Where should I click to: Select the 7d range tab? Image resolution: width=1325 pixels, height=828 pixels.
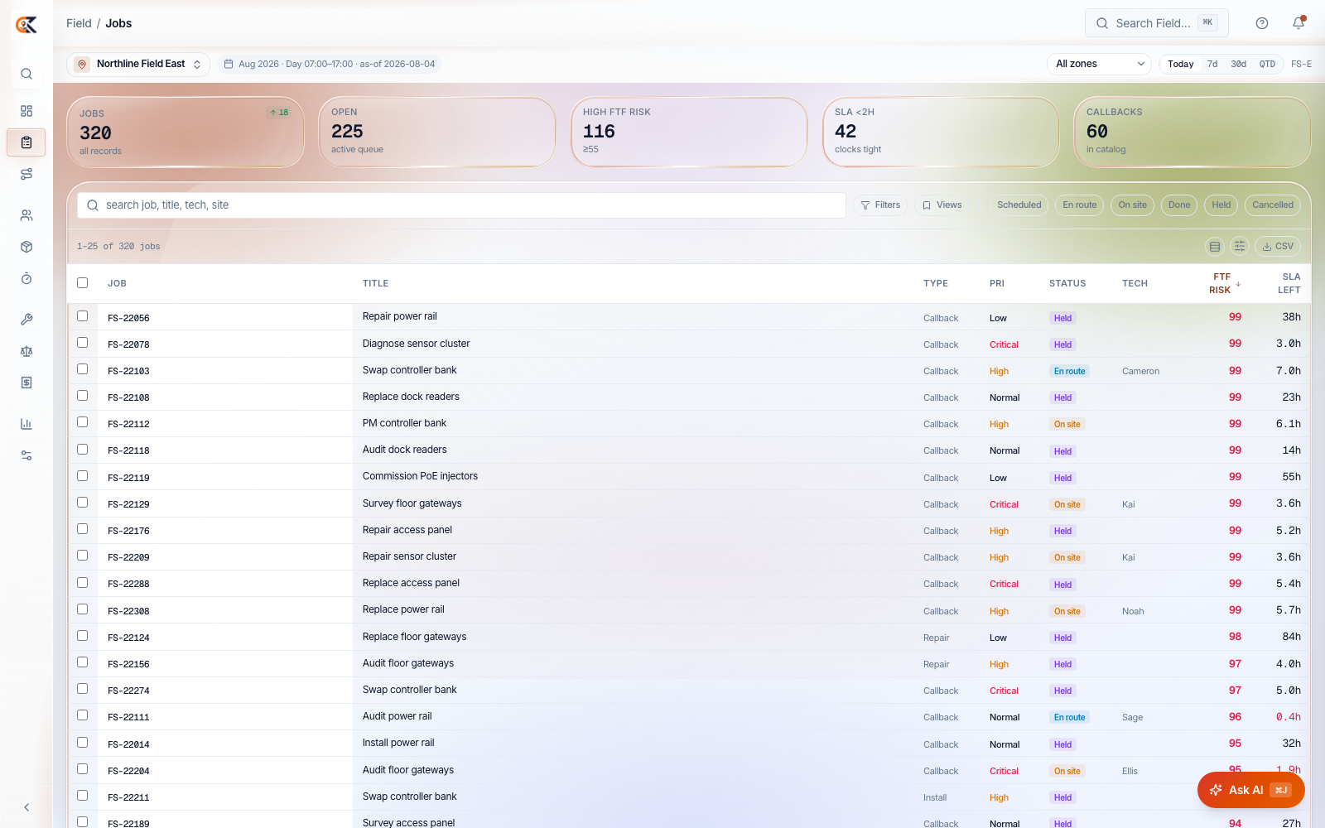tap(1212, 64)
